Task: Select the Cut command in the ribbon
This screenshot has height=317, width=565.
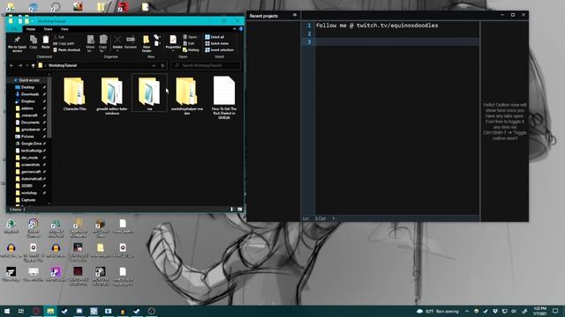Action: [58, 37]
